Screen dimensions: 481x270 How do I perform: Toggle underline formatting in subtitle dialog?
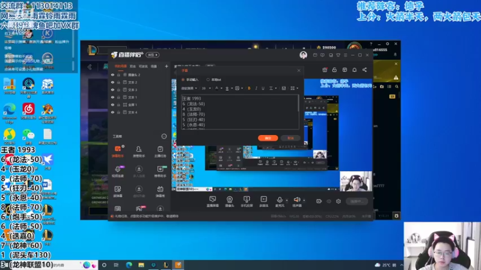tap(263, 88)
